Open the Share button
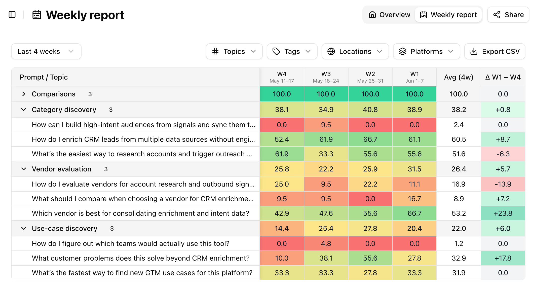The image size is (535, 287). click(x=508, y=15)
